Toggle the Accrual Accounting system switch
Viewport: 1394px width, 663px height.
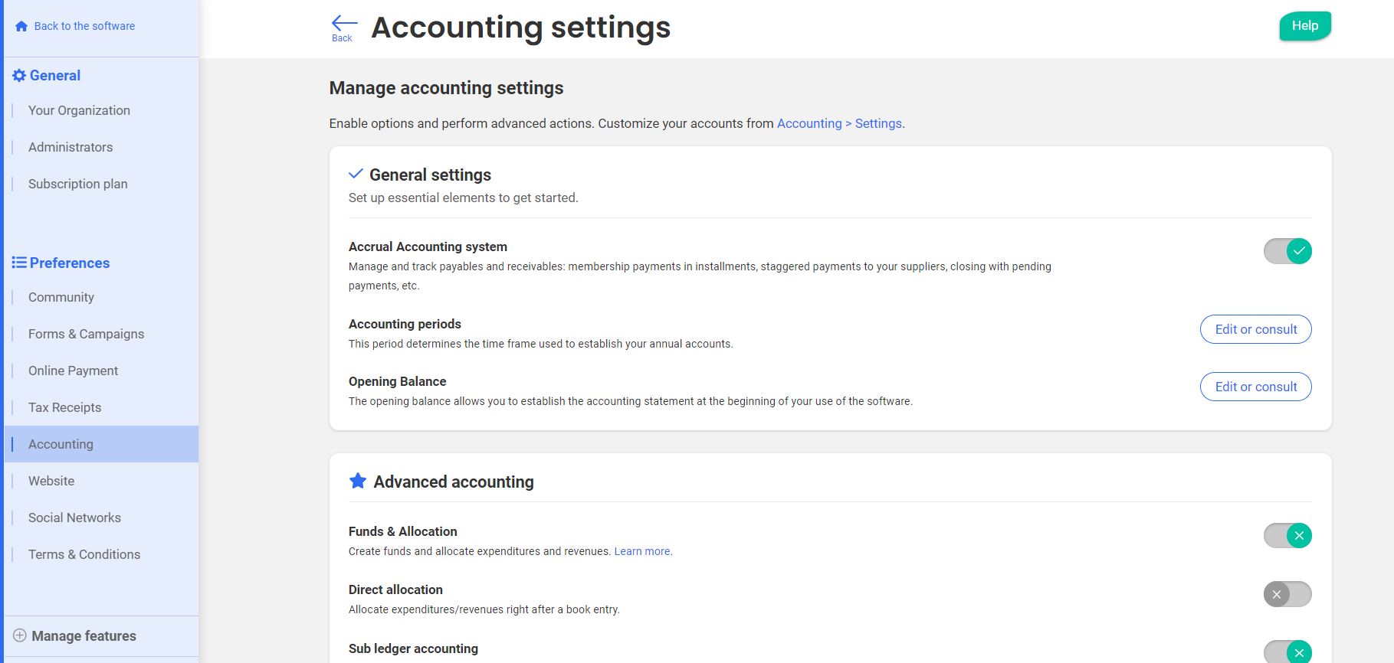click(1287, 251)
